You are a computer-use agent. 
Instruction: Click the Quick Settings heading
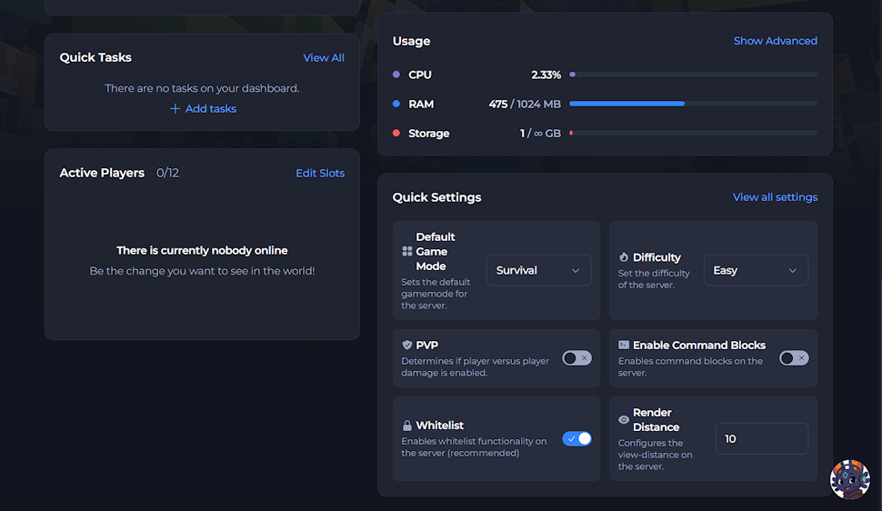(436, 197)
